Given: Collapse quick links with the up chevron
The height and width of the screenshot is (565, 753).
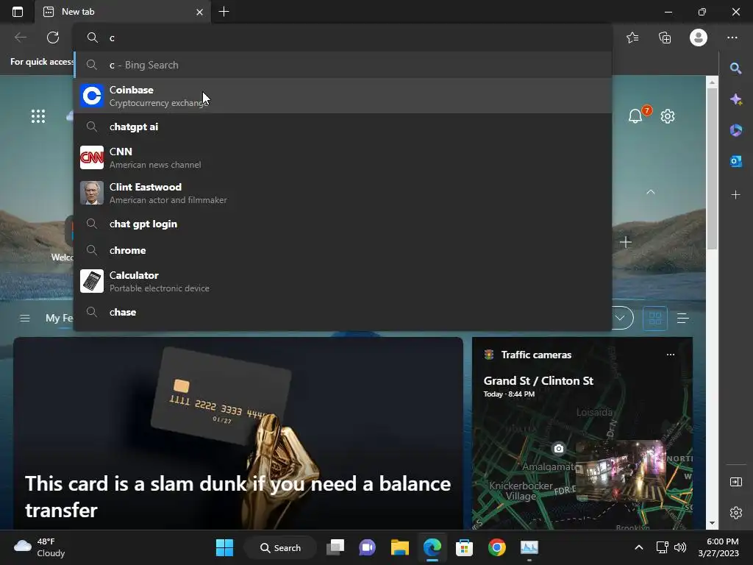Looking at the screenshot, I should pos(651,192).
